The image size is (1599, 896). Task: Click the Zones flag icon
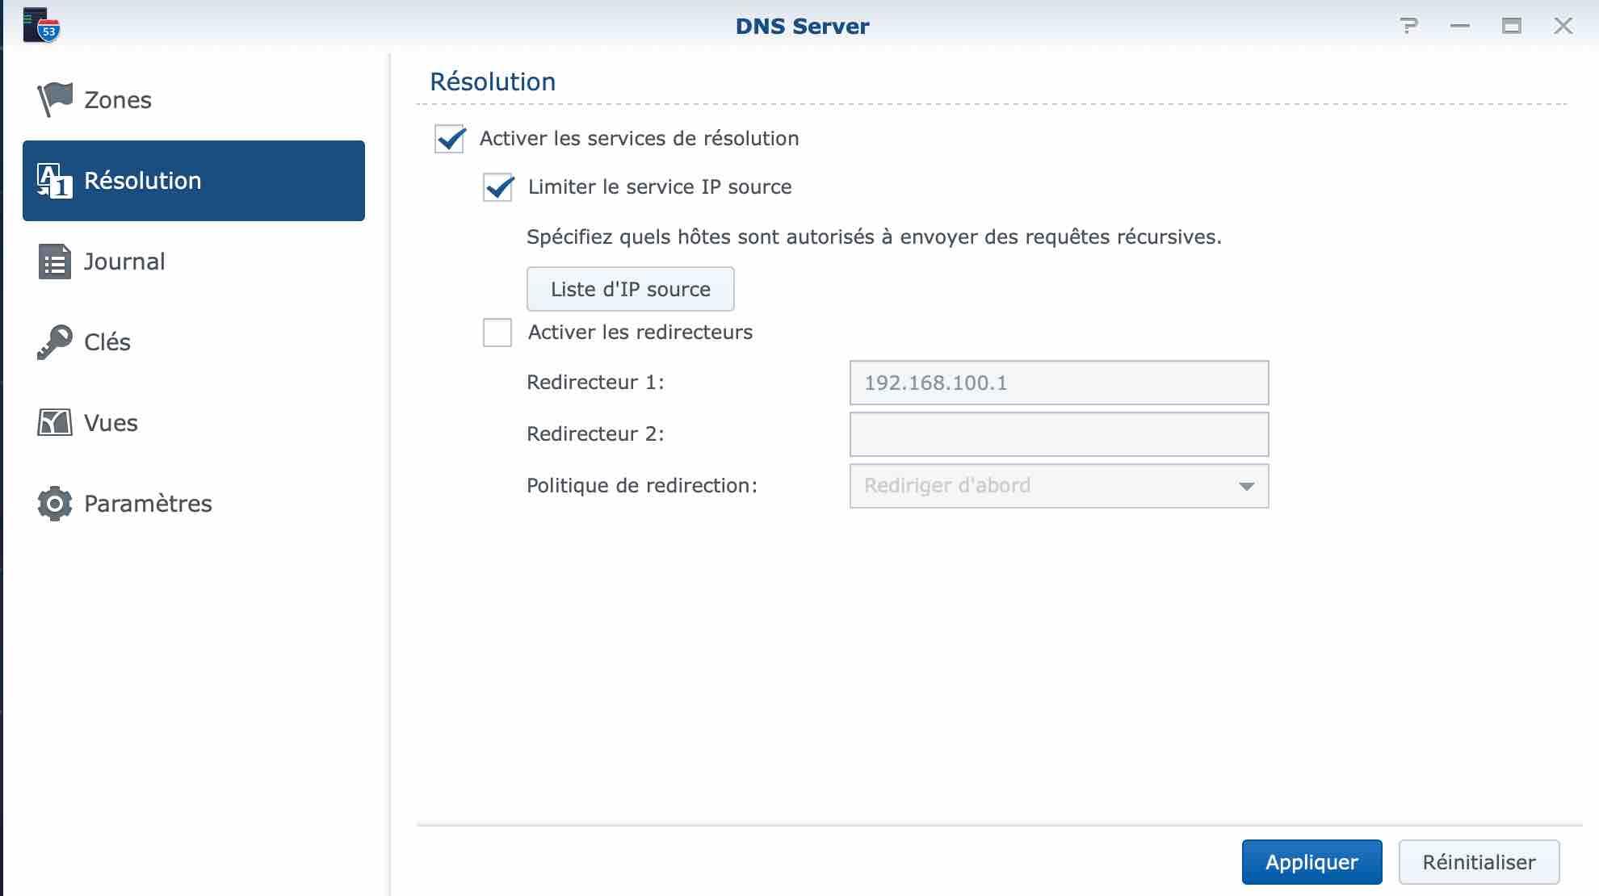[x=55, y=100]
